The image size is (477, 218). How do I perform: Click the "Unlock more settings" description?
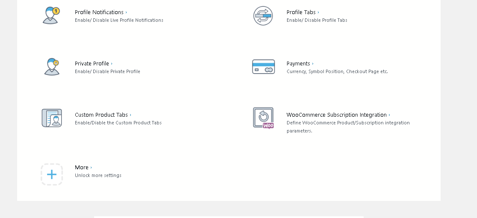(98, 175)
